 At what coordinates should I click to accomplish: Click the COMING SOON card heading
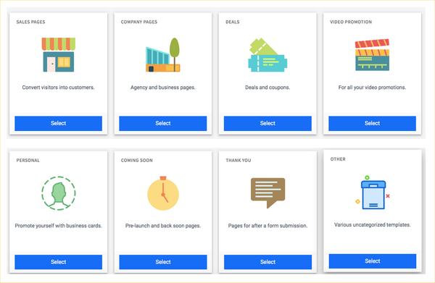[137, 161]
